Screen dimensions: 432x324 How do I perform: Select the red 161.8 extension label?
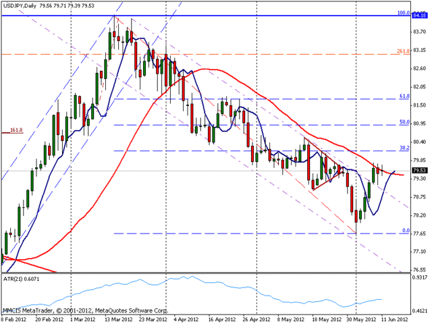pos(17,132)
